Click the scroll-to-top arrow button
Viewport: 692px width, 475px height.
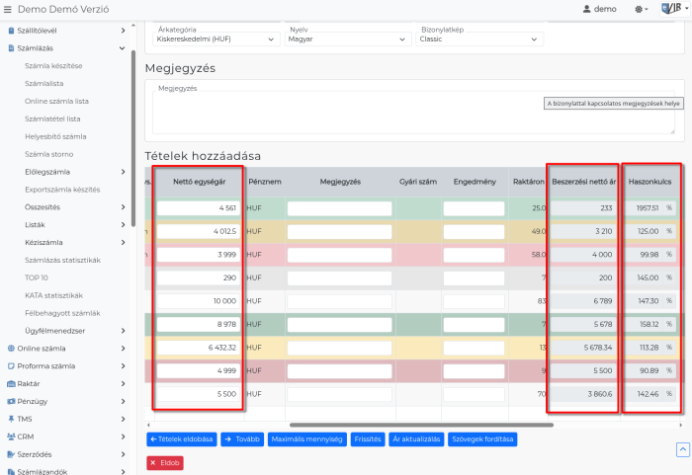pyautogui.click(x=682, y=449)
